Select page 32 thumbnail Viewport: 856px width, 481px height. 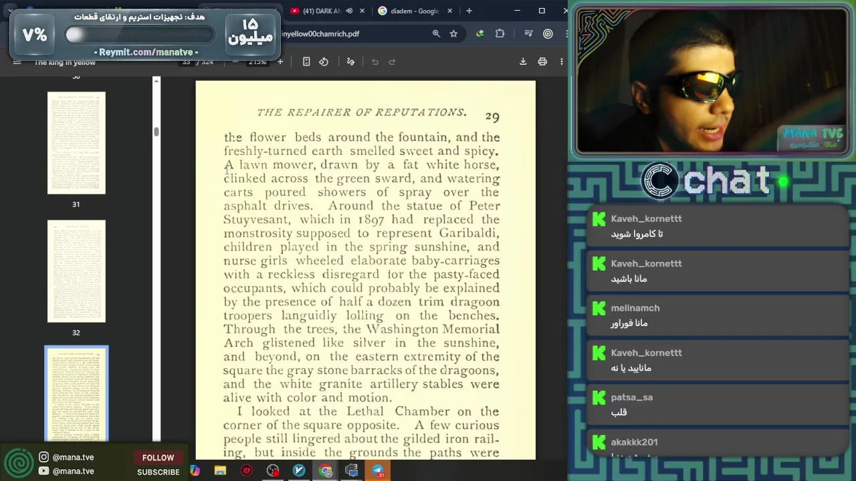click(76, 271)
